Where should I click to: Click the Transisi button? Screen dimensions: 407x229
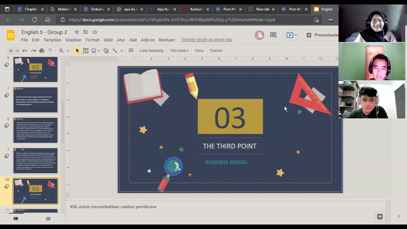click(216, 51)
